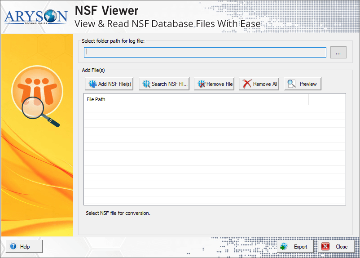Click the 'Add File(s)' group label
Viewport: 360px width, 258px height.
click(93, 70)
